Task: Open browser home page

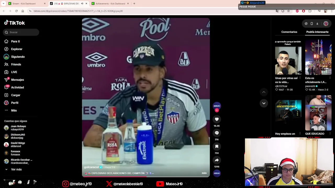Action: pyautogui.click(x=23, y=11)
